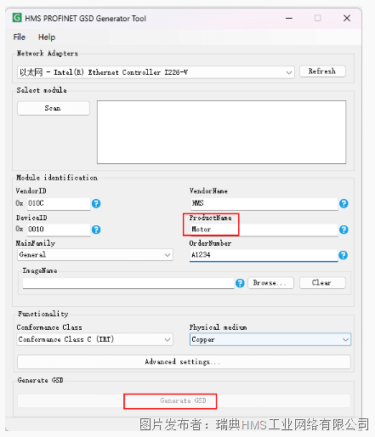The image size is (375, 437).
Task: Open the File menu
Action: [20, 37]
